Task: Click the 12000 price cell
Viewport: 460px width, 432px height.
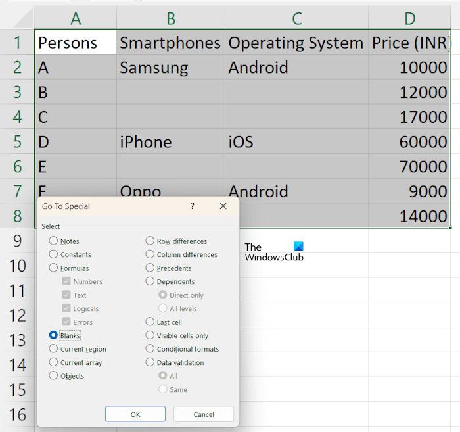Action: [x=410, y=92]
